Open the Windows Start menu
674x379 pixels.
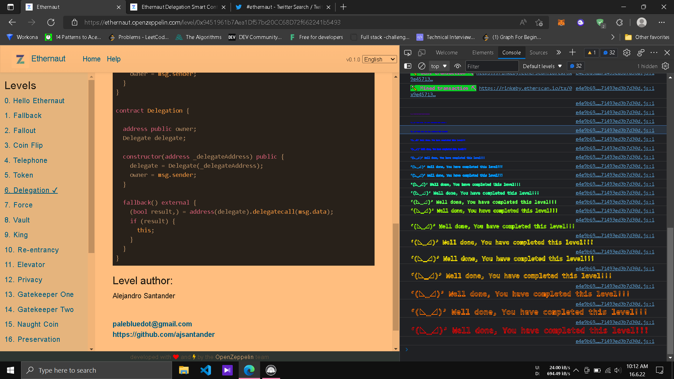coord(11,370)
